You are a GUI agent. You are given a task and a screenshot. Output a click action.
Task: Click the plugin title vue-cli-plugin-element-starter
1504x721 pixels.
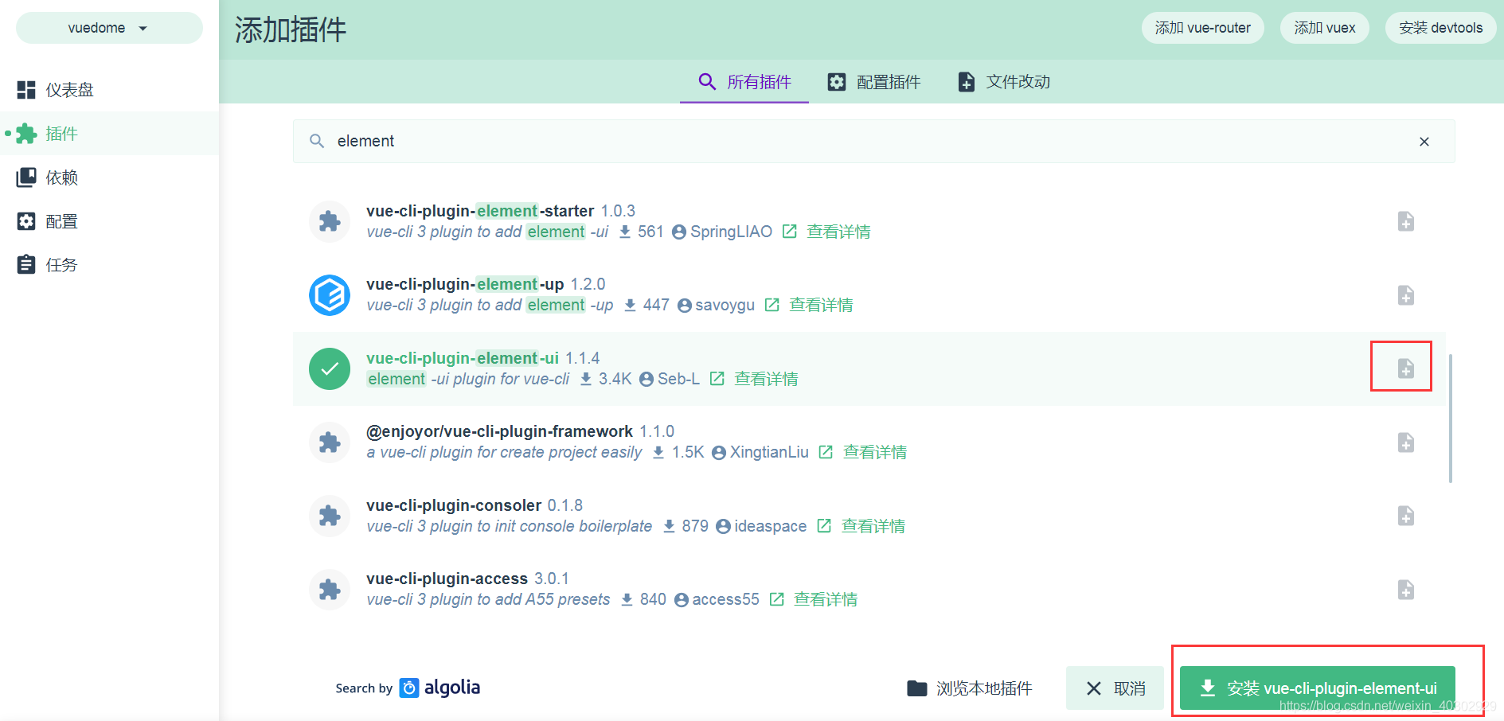480,211
